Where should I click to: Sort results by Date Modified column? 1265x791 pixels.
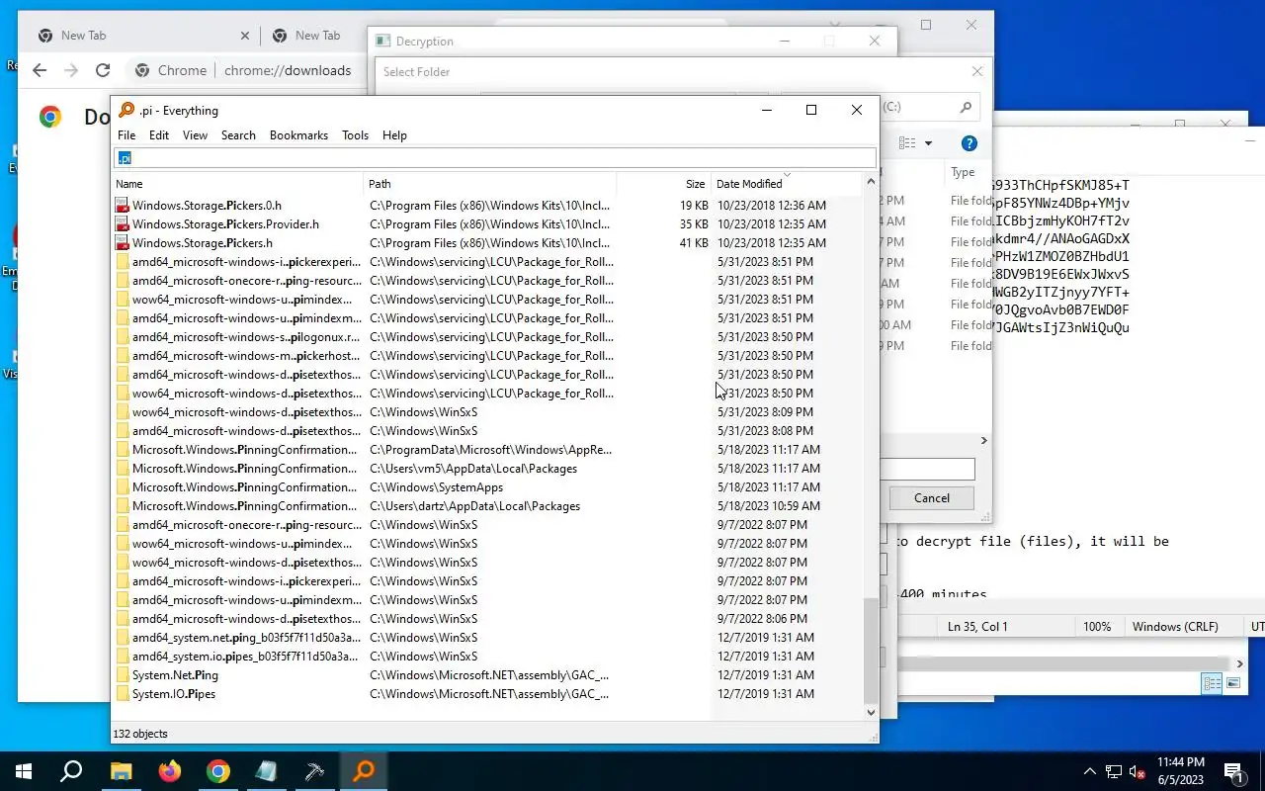787,184
